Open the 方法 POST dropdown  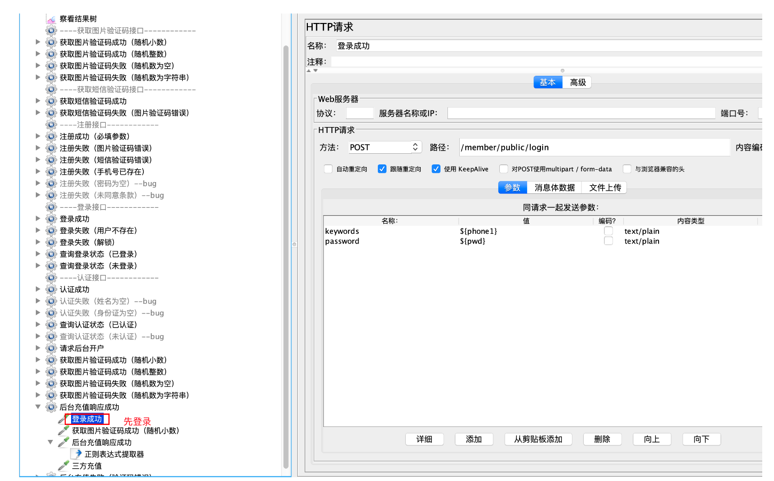[385, 147]
